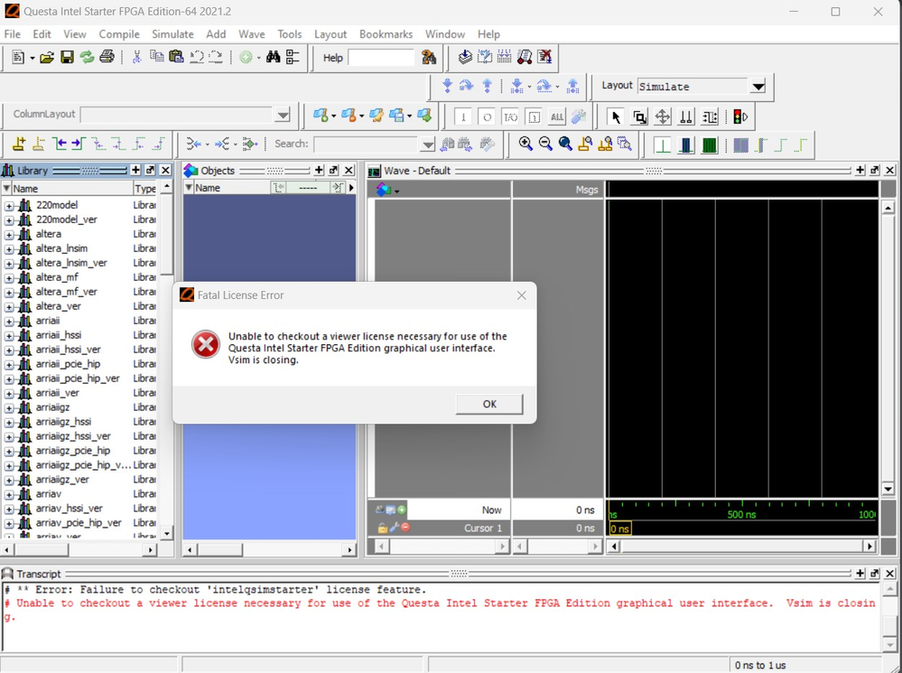The height and width of the screenshot is (673, 902).
Task: Click the Paste clipboard icon
Action: pyautogui.click(x=176, y=56)
